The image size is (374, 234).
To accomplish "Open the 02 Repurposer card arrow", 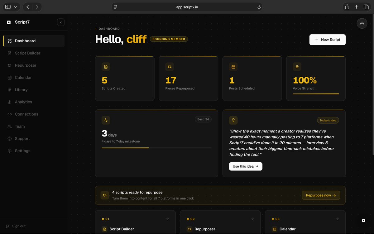I will tap(252, 219).
